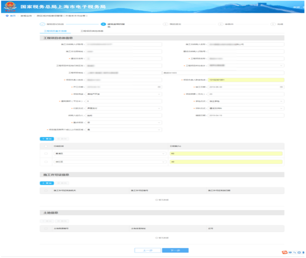Open the district dropdown in the 60 percent row
Image resolution: width=306 pixels, height=258 pixels.
[110, 154]
